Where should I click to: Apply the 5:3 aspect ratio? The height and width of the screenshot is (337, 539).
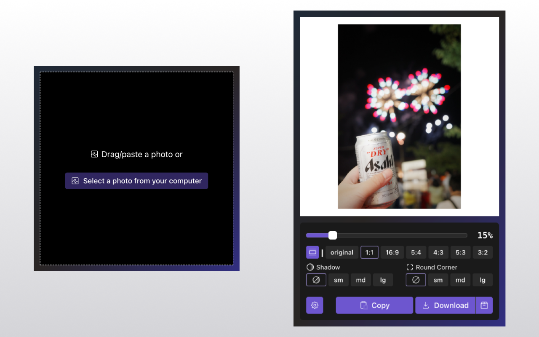coord(461,252)
